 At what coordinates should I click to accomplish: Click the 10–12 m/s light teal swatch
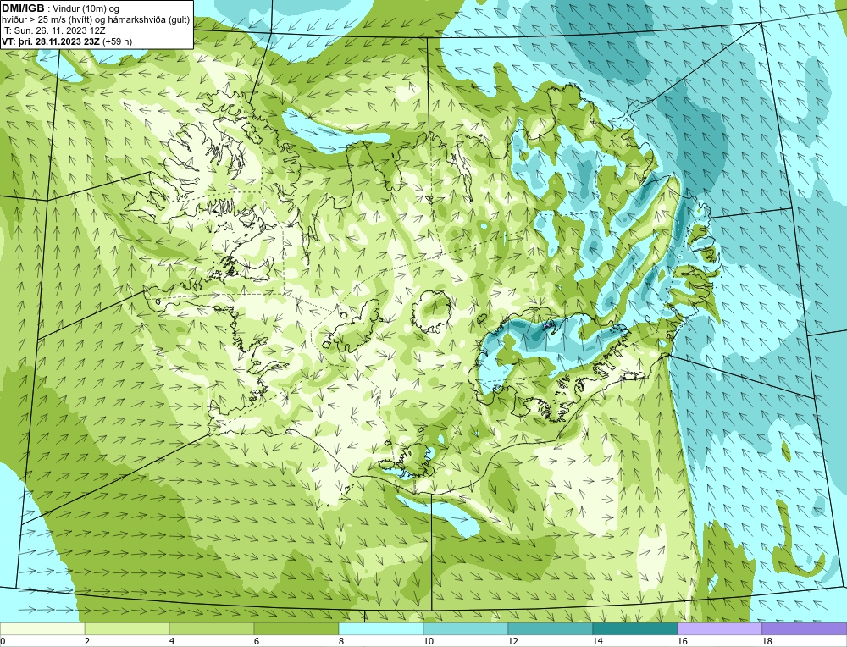(x=466, y=629)
